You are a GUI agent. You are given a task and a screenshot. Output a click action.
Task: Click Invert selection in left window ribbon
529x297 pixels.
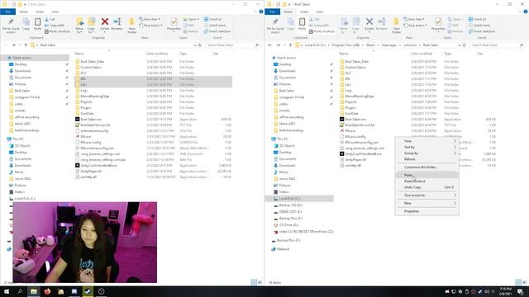[x=217, y=31]
